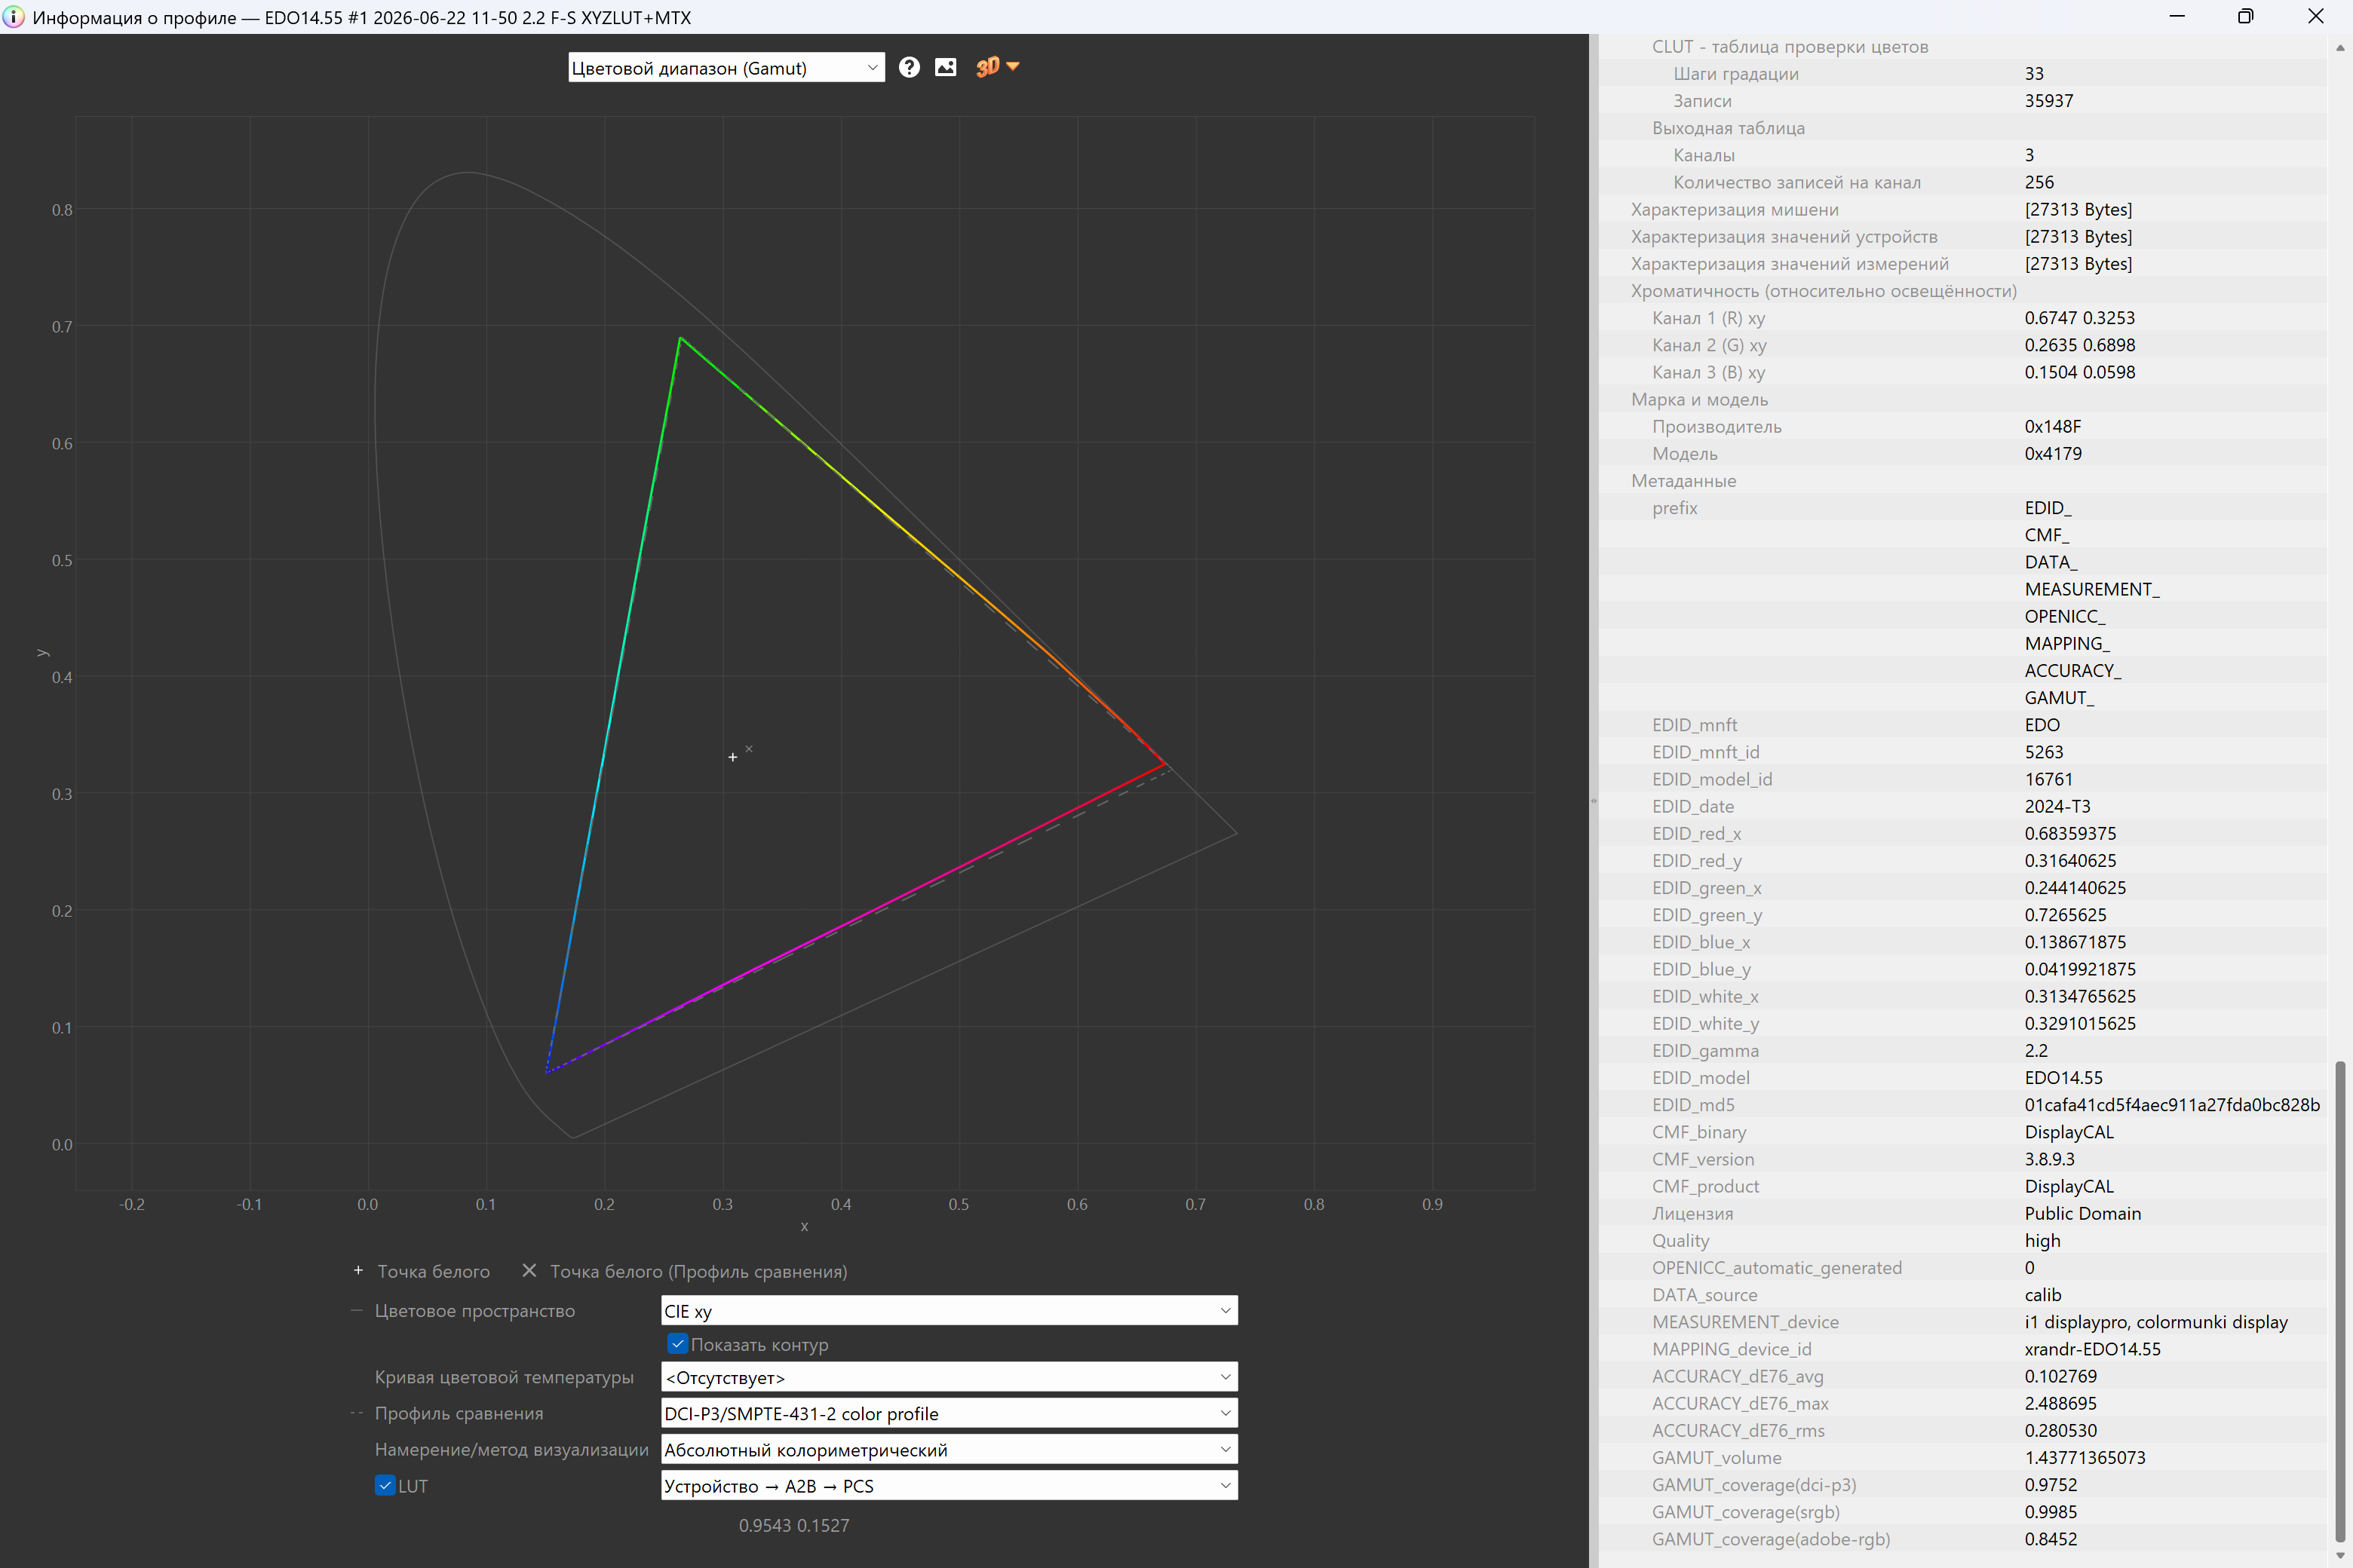
Task: Open the rendering intent dropdown
Action: pos(949,1449)
